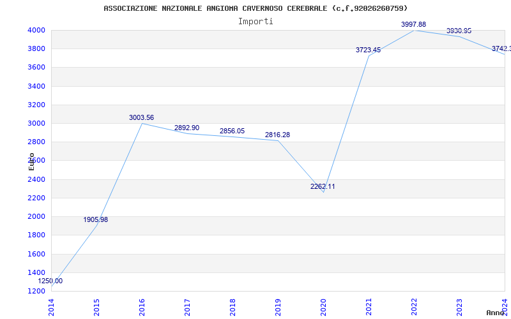The width and height of the screenshot is (511, 319).
Task: Click the y-axis tick 2400
Action: pyautogui.click(x=36, y=179)
